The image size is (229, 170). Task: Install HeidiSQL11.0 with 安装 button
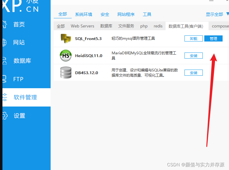pos(194,56)
